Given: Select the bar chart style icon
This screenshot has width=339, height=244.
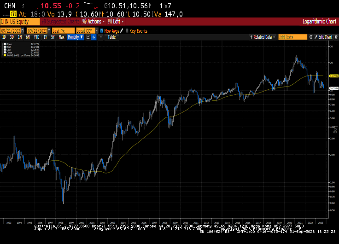Looking at the screenshot, I should point(94,37).
